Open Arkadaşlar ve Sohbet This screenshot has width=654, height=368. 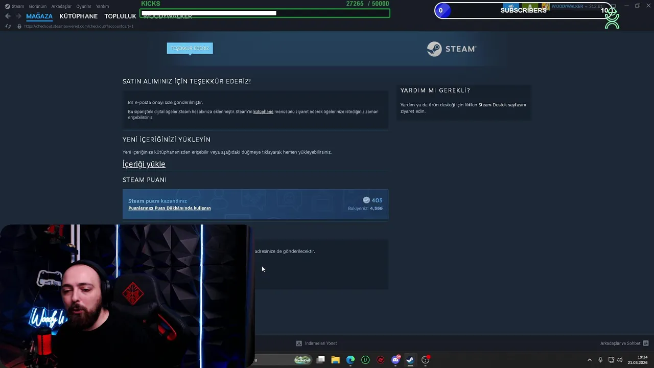[620, 343]
